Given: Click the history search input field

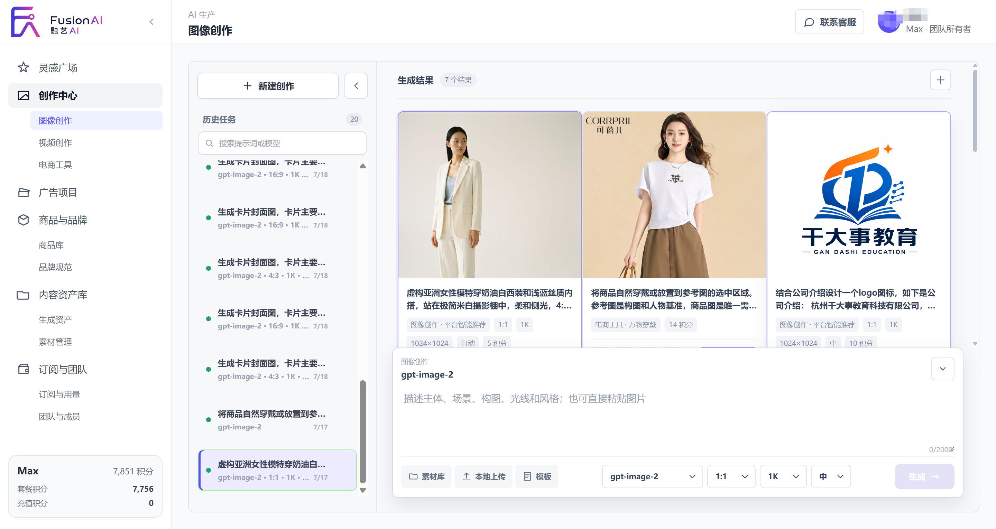Looking at the screenshot, I should point(283,143).
